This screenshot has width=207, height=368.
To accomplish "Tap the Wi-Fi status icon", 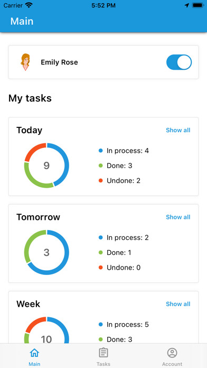I will [x=29, y=5].
